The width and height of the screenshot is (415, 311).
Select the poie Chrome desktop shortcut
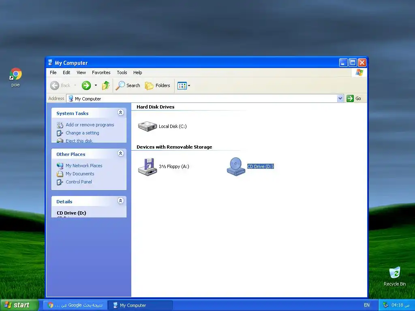click(16, 77)
